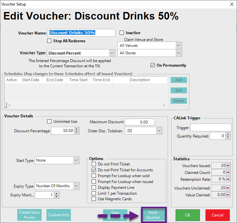Image resolution: width=237 pixels, height=223 pixels.
Task: Click Value Claimed detail arrow icon
Action: pos(228,195)
